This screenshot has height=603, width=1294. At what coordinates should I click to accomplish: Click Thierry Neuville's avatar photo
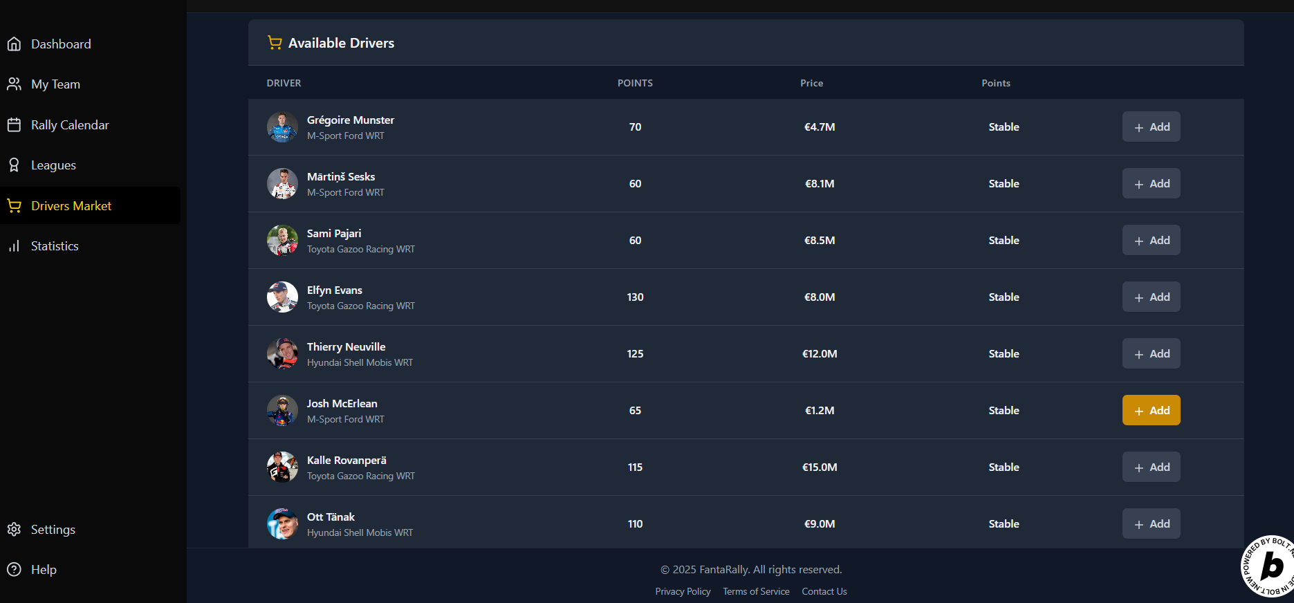tap(282, 353)
